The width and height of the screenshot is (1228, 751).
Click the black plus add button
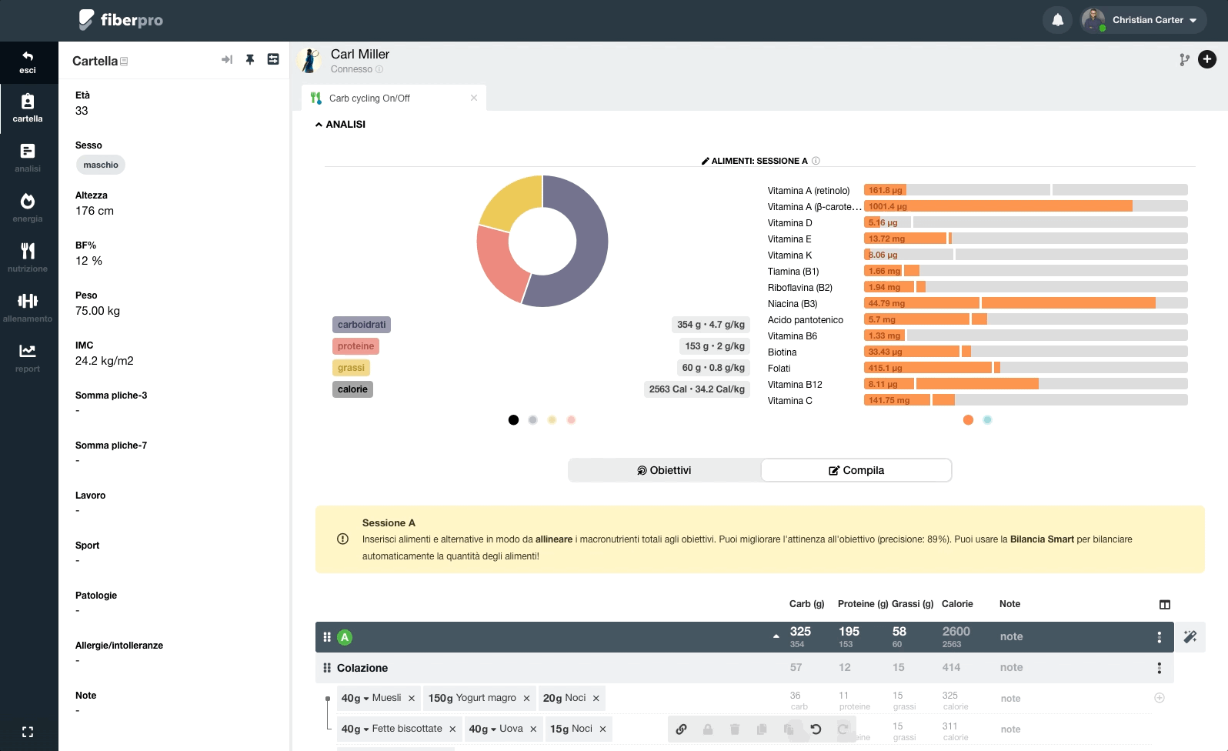(x=1207, y=59)
